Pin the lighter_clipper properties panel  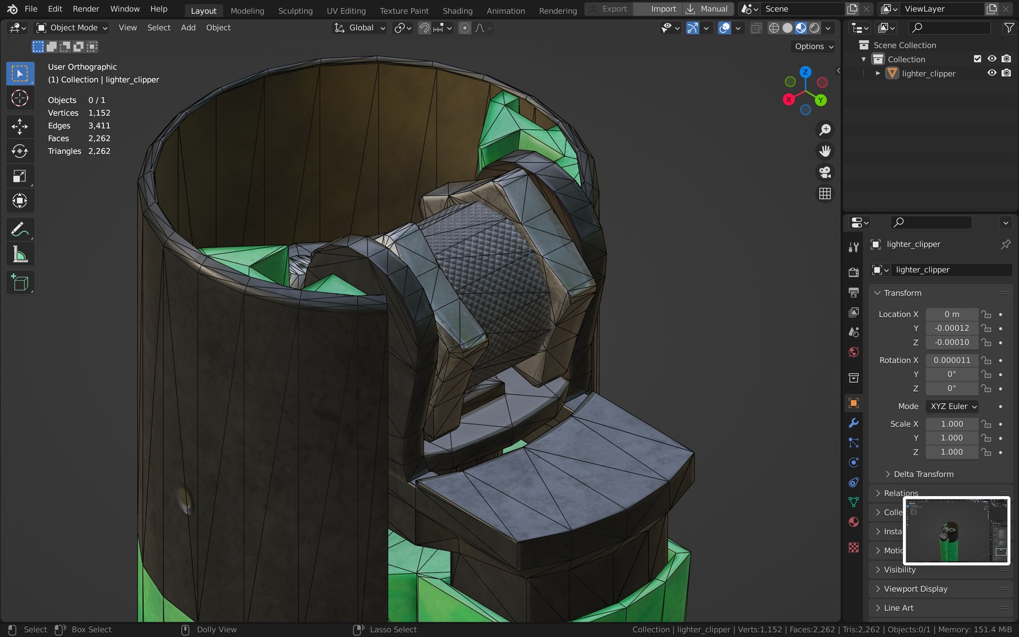click(1005, 244)
